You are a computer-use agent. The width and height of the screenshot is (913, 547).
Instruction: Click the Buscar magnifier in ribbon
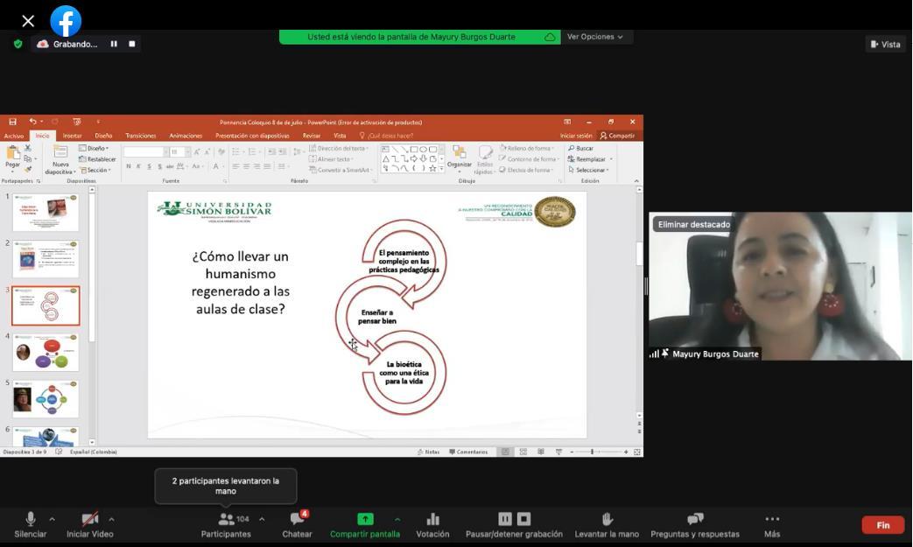572,149
